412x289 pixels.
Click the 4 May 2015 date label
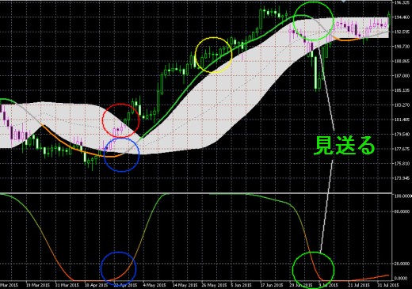[x=154, y=285]
